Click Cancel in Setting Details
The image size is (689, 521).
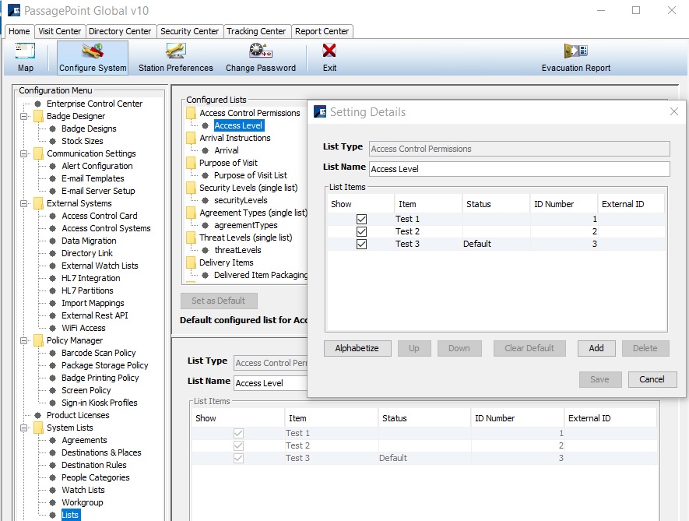pyautogui.click(x=652, y=379)
